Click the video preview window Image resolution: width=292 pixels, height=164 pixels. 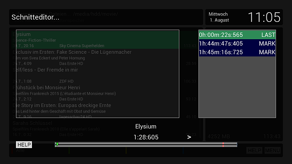[98, 74]
